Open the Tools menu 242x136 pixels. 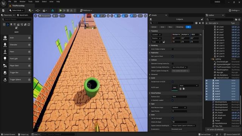30,2
